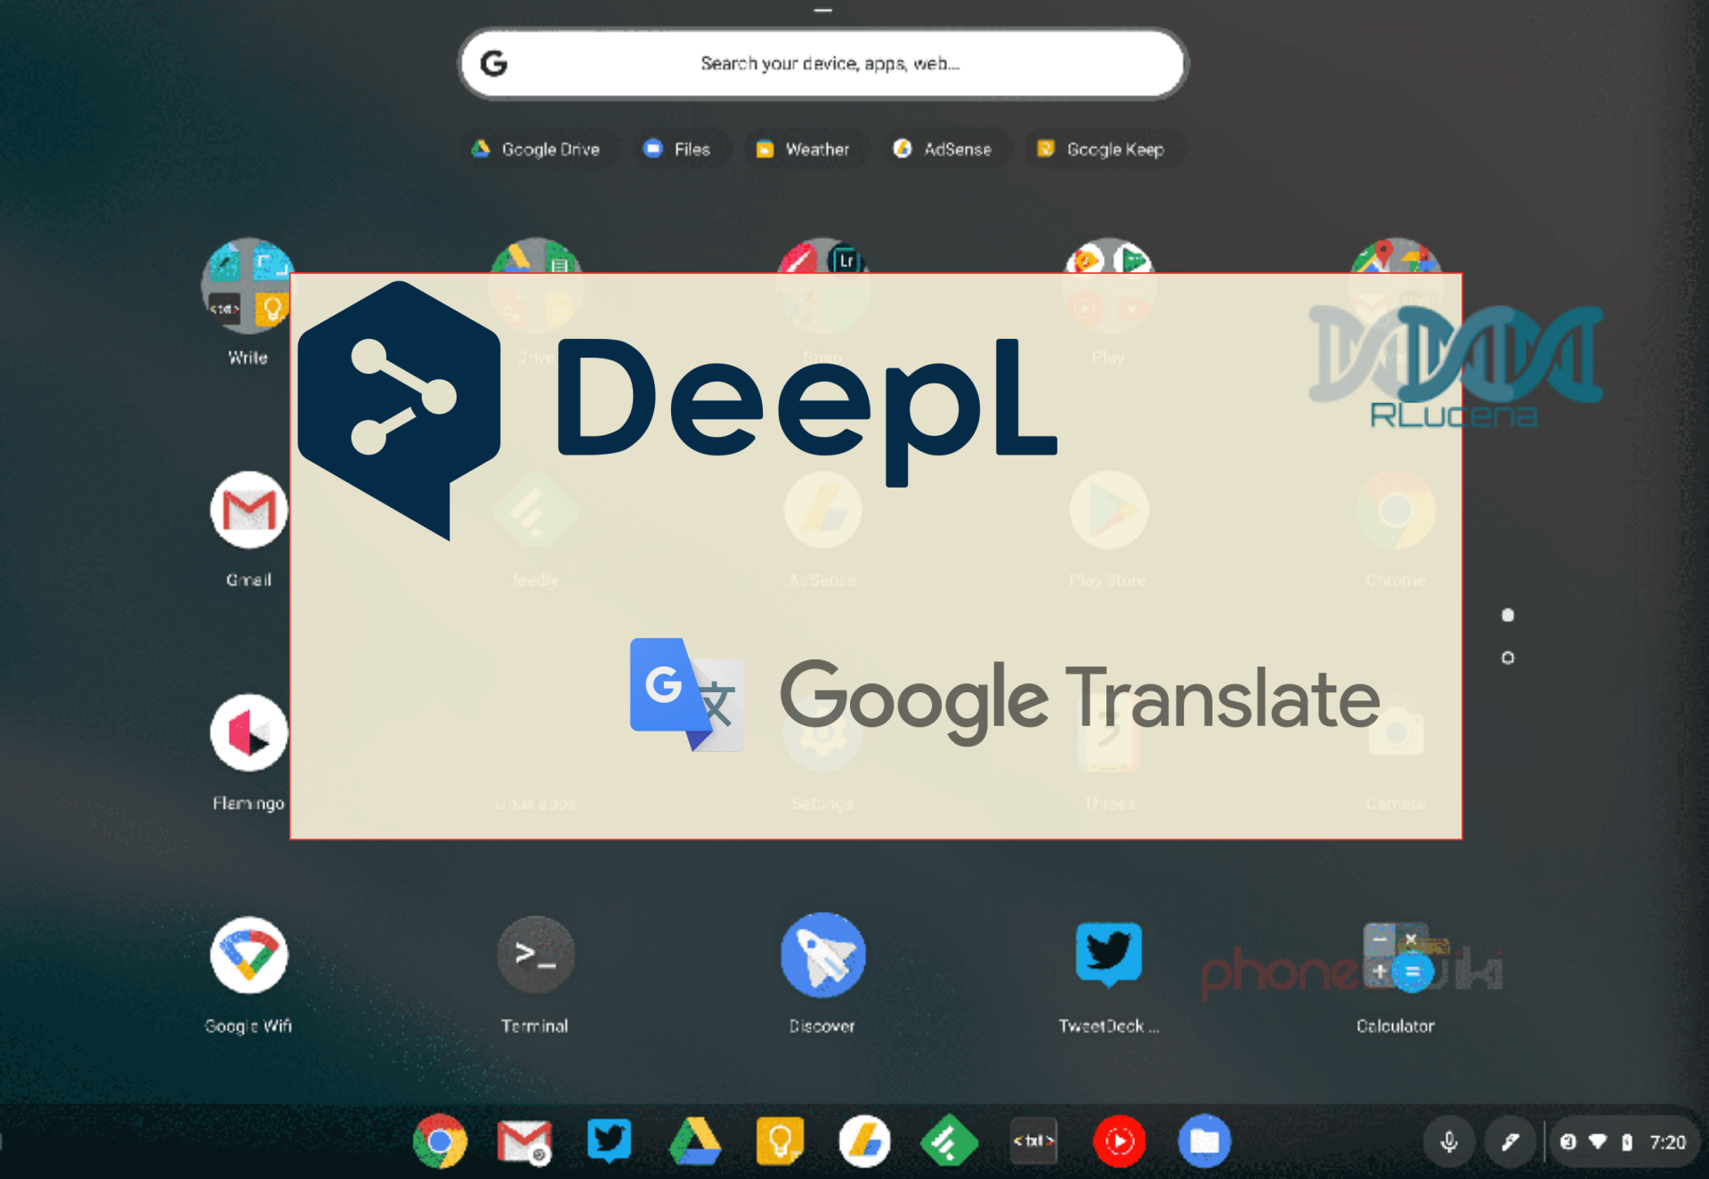Click the launcher search box

[x=823, y=63]
